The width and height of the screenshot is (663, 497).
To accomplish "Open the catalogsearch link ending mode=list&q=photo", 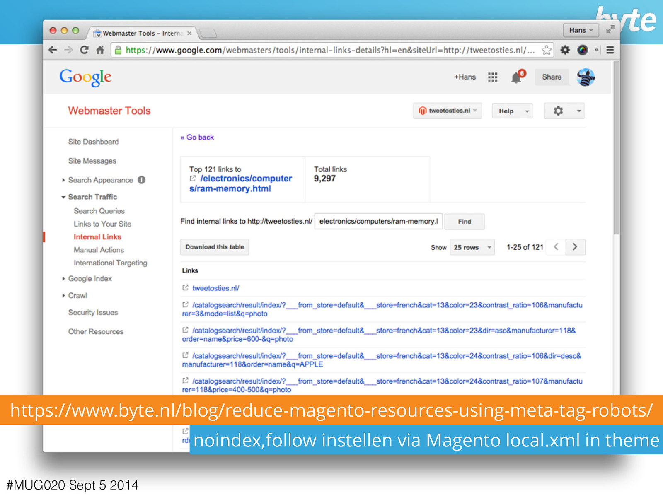I will tap(382, 309).
